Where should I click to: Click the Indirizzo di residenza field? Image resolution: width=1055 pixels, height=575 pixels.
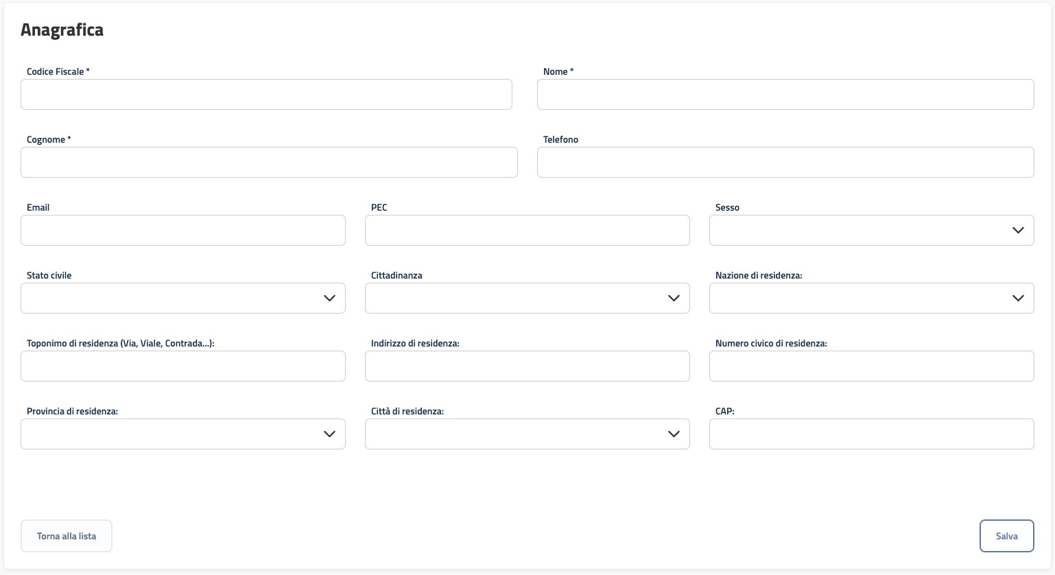(x=527, y=366)
